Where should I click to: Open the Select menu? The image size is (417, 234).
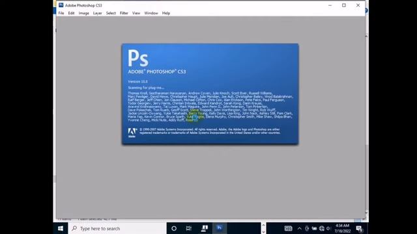click(111, 13)
